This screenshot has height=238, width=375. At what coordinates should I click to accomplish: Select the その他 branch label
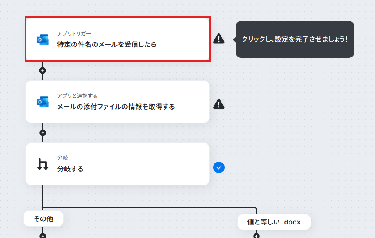(x=43, y=219)
